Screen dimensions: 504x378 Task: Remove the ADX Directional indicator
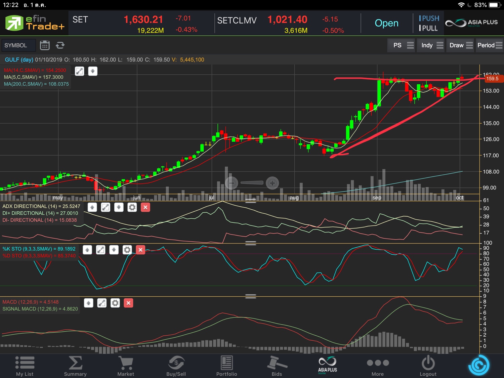point(145,207)
